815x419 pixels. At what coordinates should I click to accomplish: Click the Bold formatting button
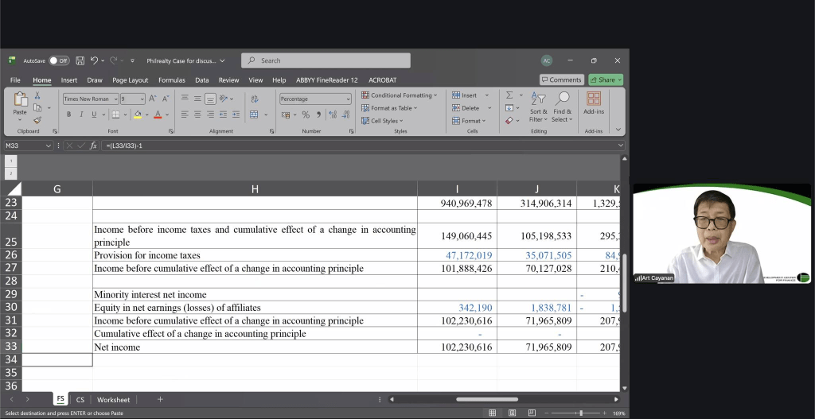(69, 114)
